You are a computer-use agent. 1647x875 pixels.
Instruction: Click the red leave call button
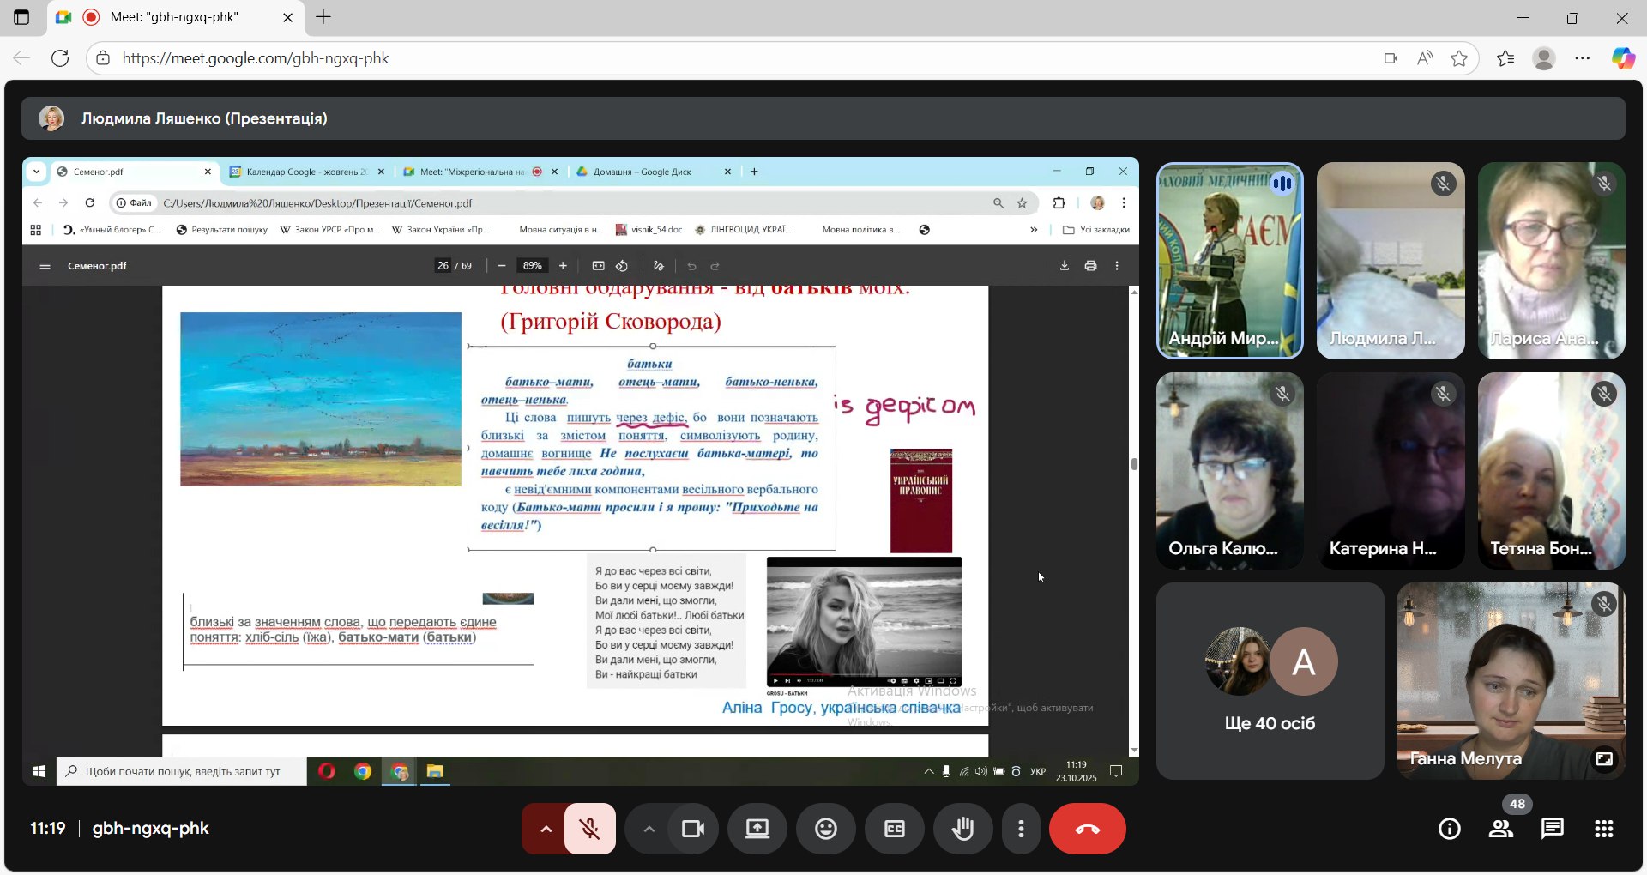coord(1087,829)
